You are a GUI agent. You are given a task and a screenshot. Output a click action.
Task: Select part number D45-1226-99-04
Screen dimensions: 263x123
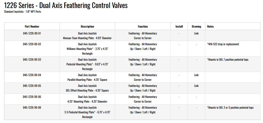(x=32, y=75)
